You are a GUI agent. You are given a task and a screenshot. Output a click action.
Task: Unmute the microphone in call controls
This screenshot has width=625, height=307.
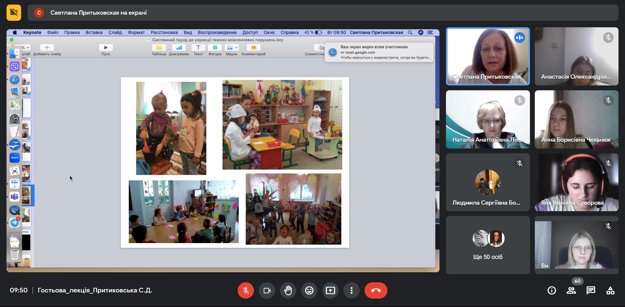click(246, 290)
